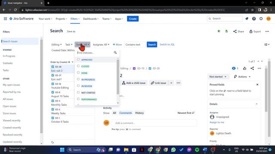Collapse the Details section chevron
Image resolution: width=275 pixels, height=154 pixels.
pos(257,104)
